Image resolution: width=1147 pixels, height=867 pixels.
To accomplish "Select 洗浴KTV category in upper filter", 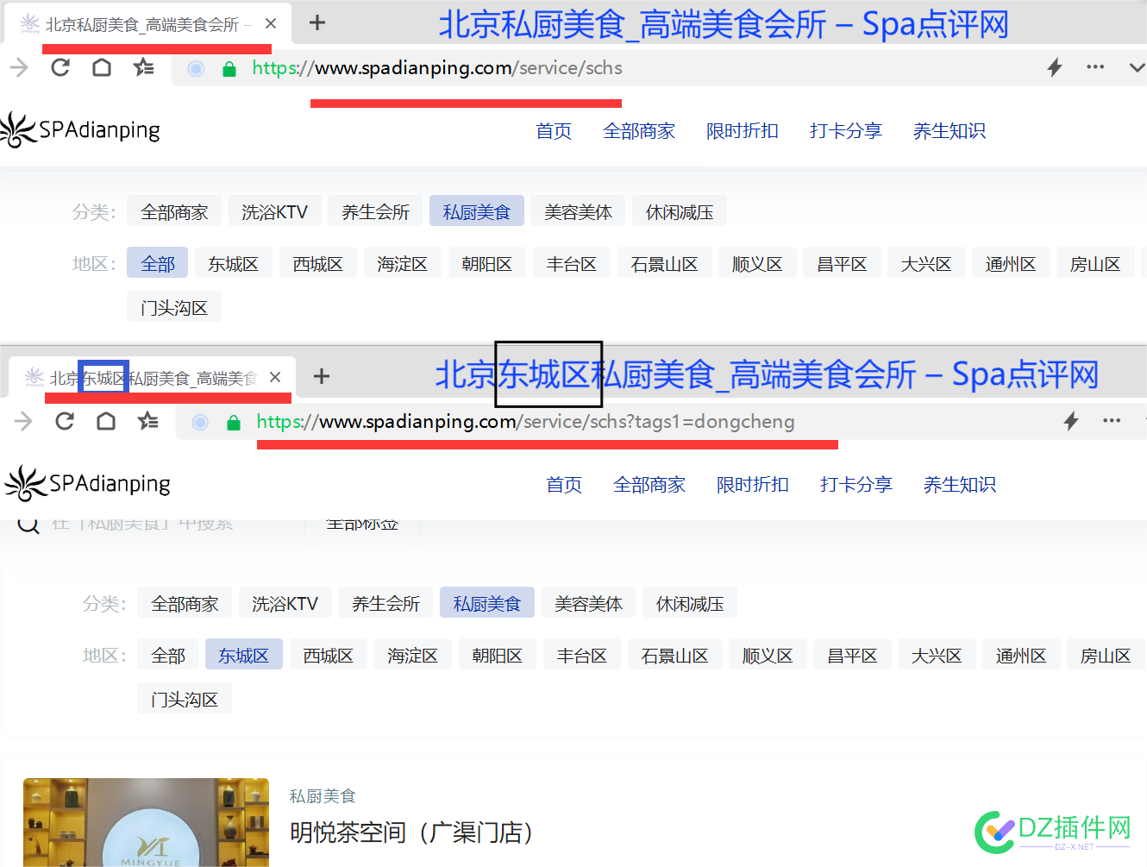I will 274,211.
